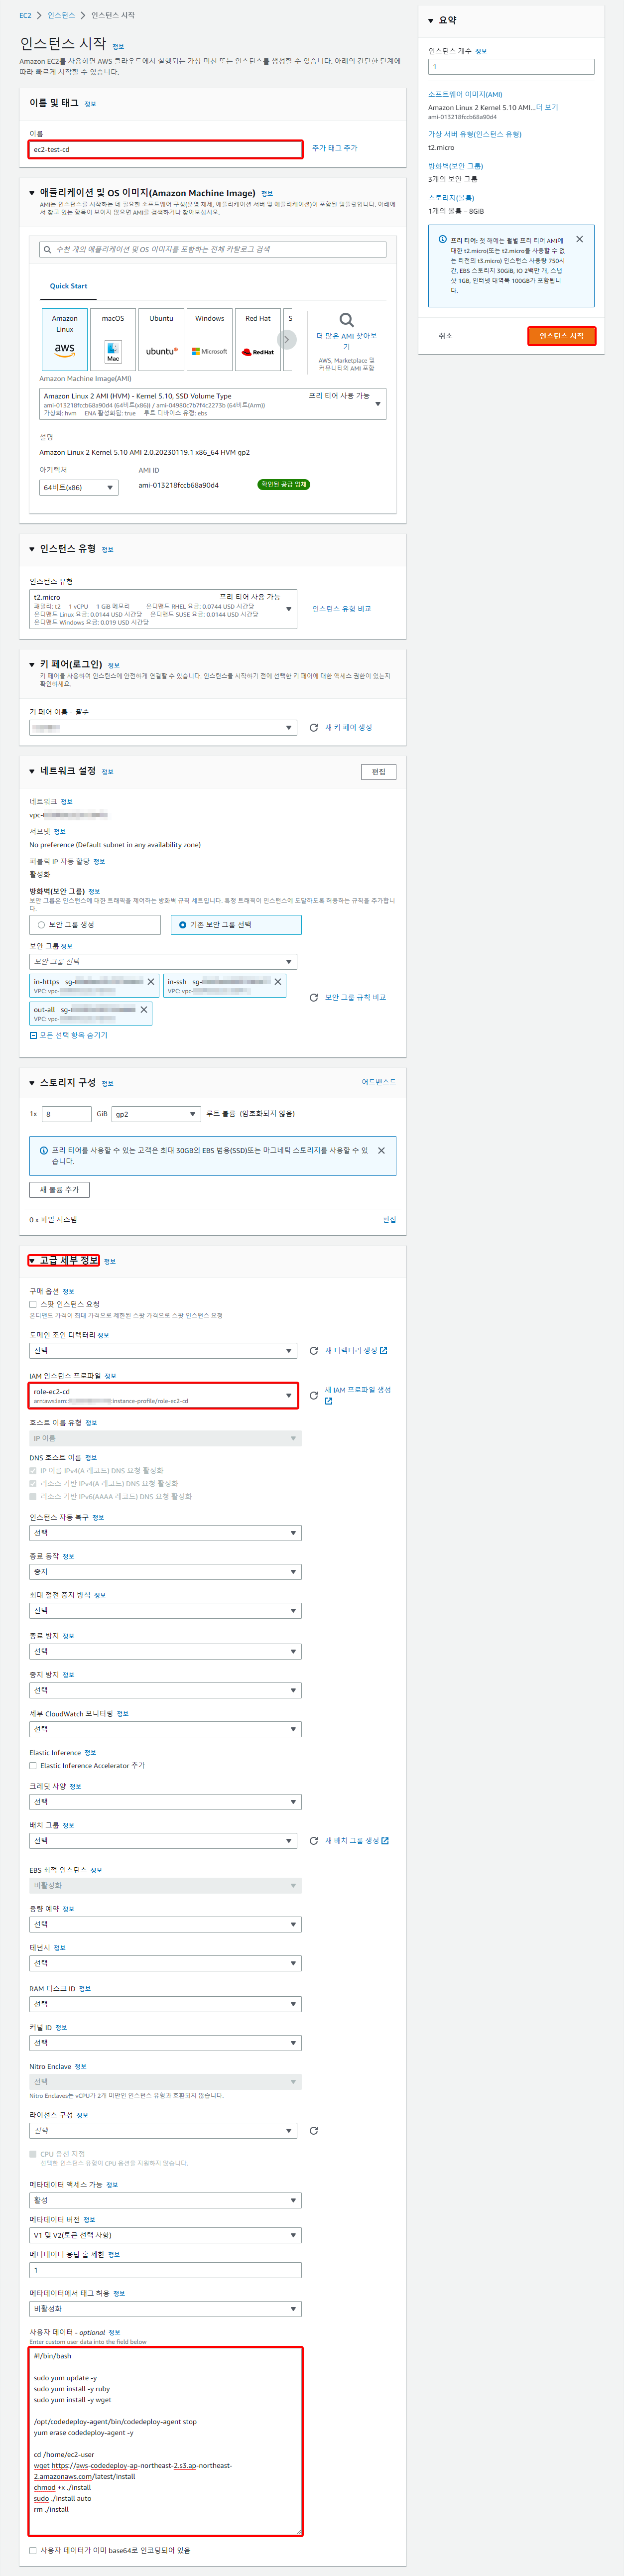Go to Instances breadcrumb link

coord(61,15)
